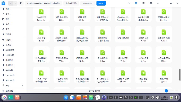Select the 向天再借五百年 flac file

pos(143,14)
